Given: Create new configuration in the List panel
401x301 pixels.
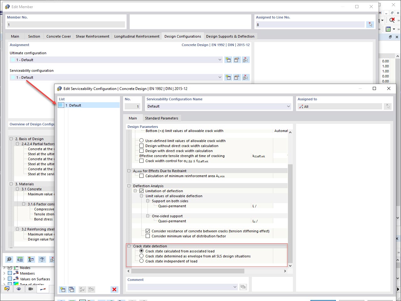Looking at the screenshot, I should [x=63, y=289].
